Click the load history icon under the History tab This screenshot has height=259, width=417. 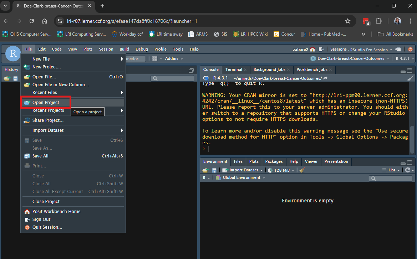click(x=7, y=78)
